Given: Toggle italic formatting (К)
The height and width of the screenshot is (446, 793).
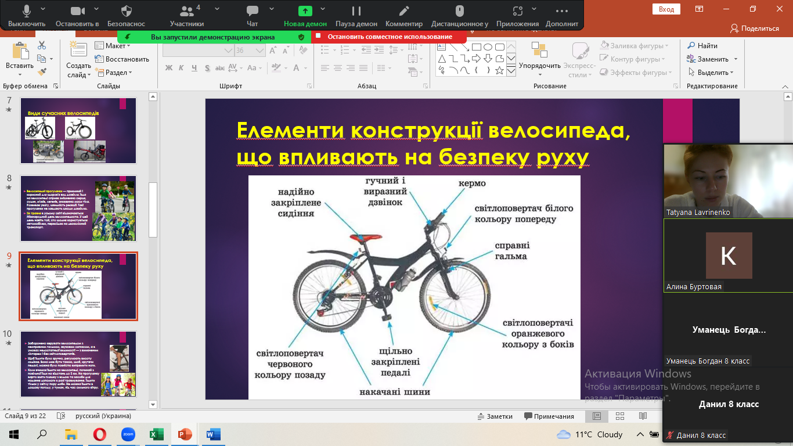Looking at the screenshot, I should pyautogui.click(x=182, y=68).
